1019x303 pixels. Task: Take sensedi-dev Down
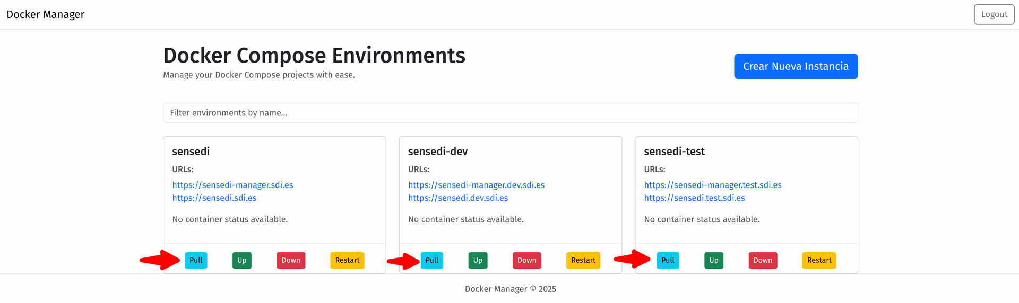click(x=526, y=260)
